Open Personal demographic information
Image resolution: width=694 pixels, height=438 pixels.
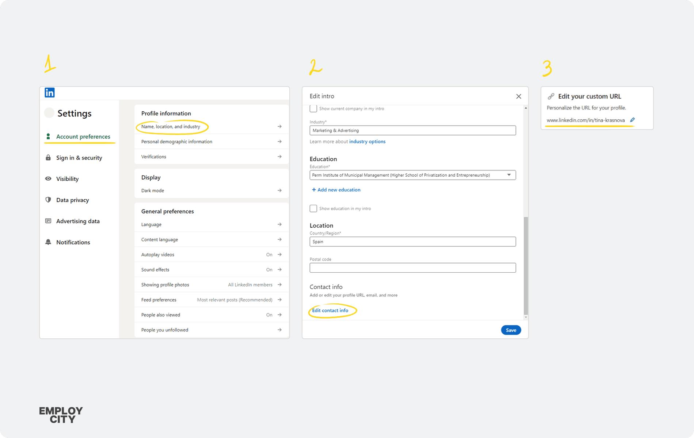211,142
